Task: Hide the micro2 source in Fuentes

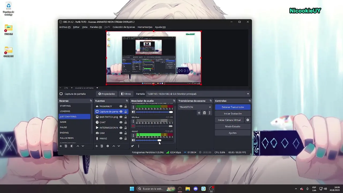Action: tap(121, 138)
